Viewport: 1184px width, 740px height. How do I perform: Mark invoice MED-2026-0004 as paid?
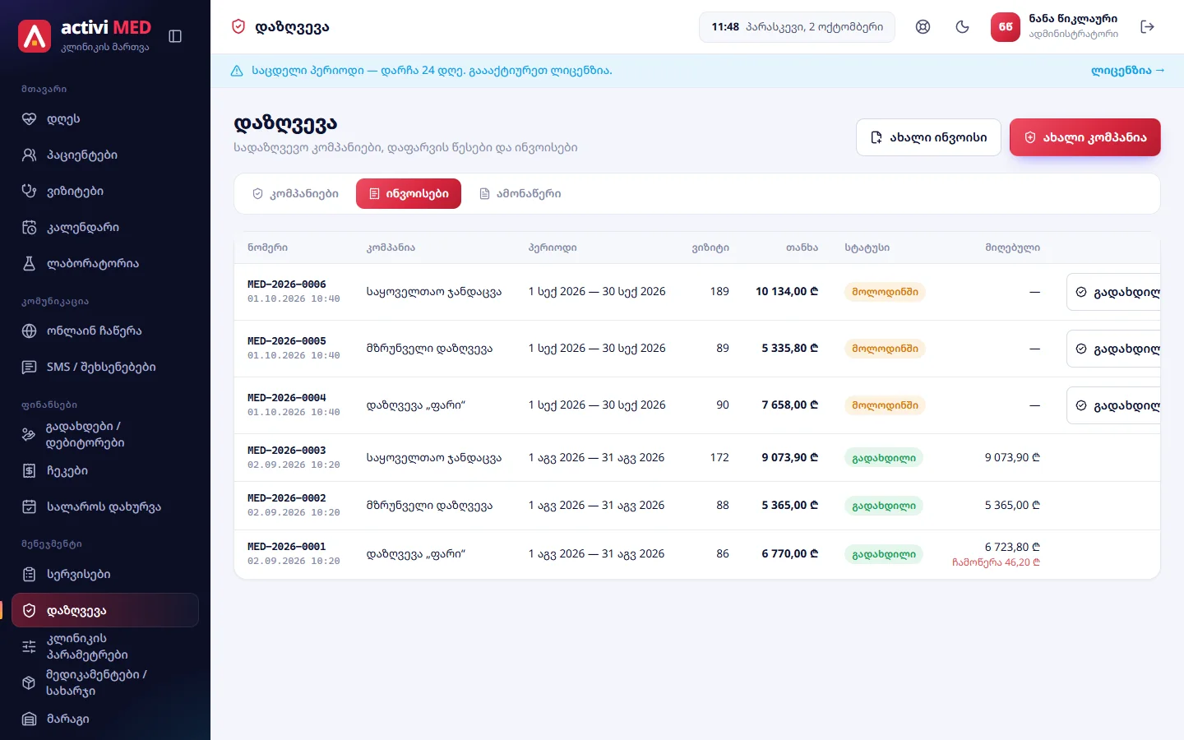click(1114, 405)
